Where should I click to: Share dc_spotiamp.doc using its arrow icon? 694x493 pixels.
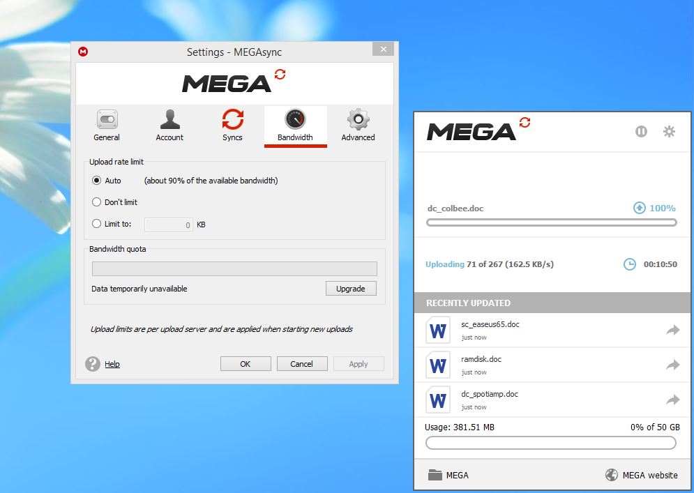pyautogui.click(x=673, y=400)
